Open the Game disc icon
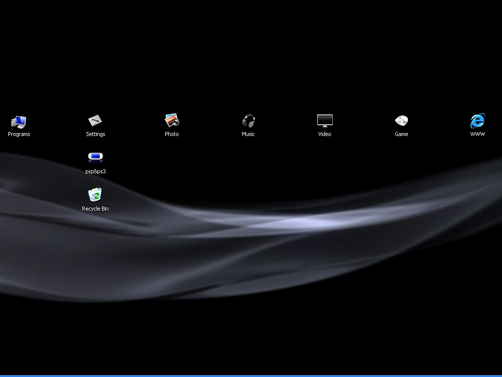502x377 pixels. click(x=402, y=121)
